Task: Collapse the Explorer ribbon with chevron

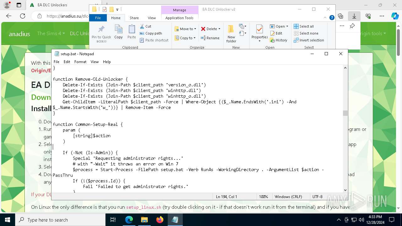Action: (x=326, y=18)
